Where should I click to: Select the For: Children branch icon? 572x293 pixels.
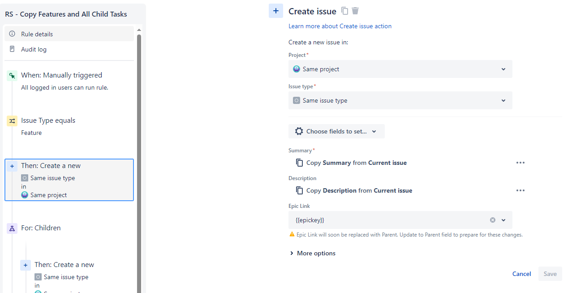point(12,228)
